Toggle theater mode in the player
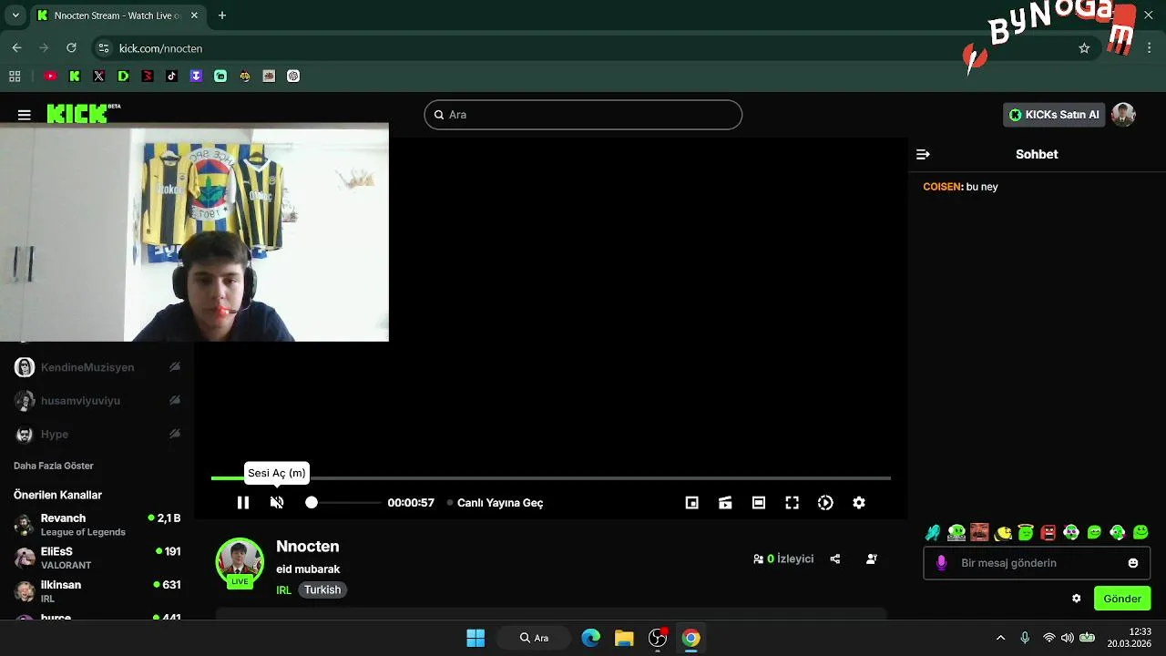This screenshot has height=656, width=1166. [x=759, y=503]
